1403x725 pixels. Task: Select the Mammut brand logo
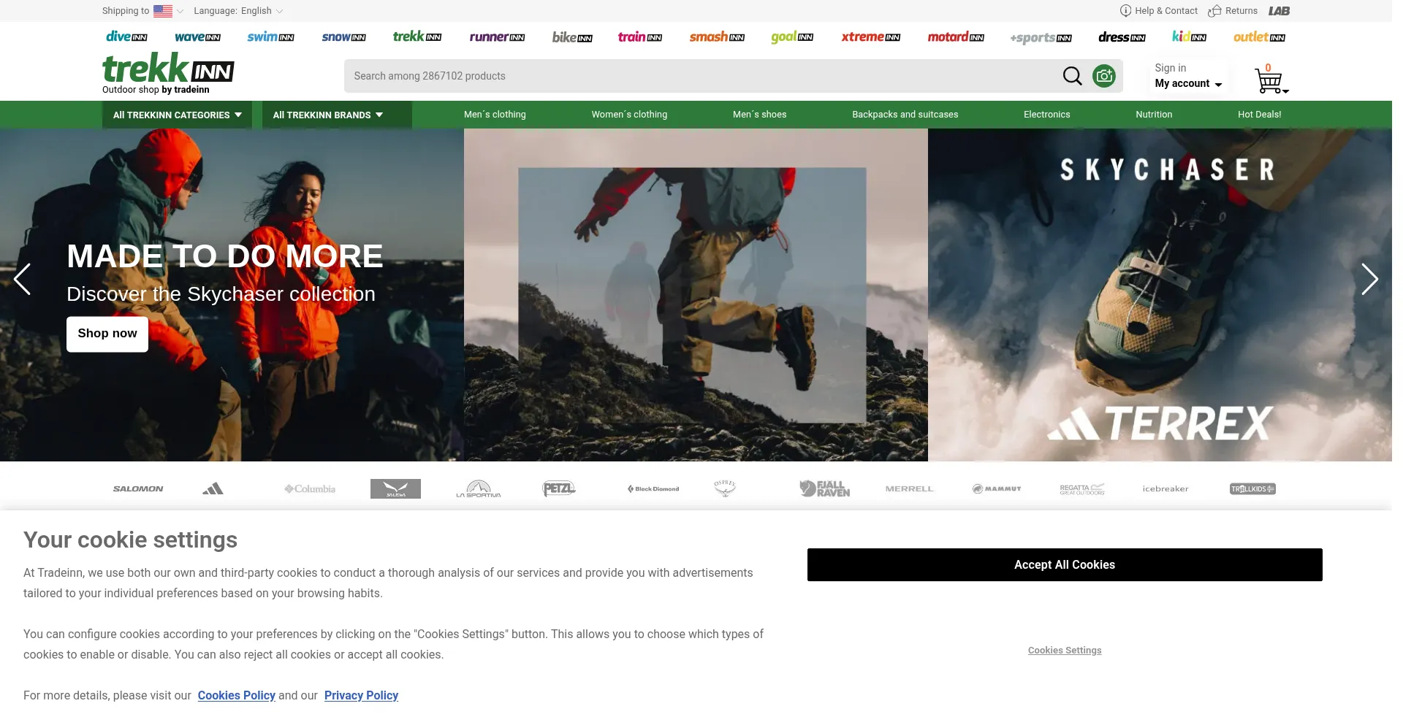[x=997, y=489]
